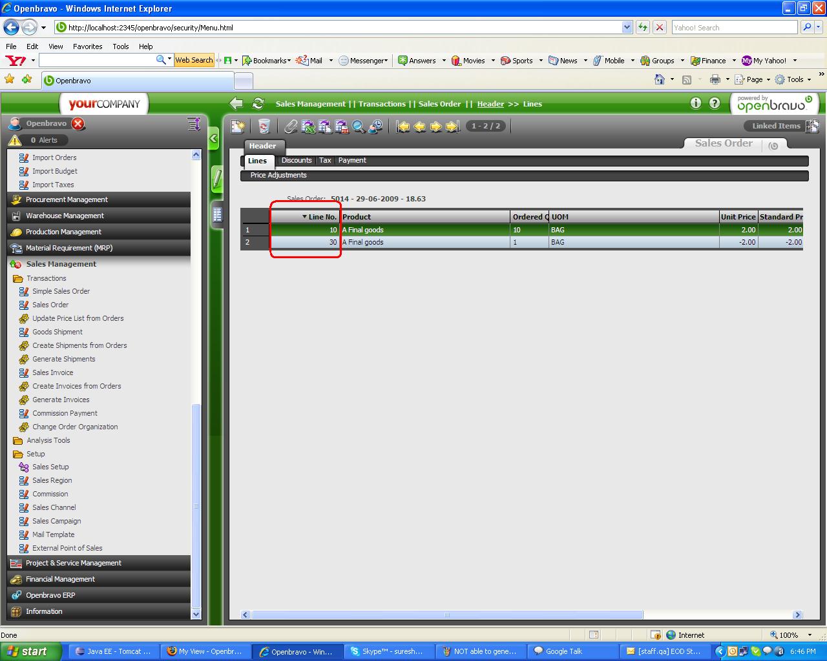Viewport: 827px width, 661px height.
Task: Open the Price Adjustments tab
Action: tap(278, 175)
